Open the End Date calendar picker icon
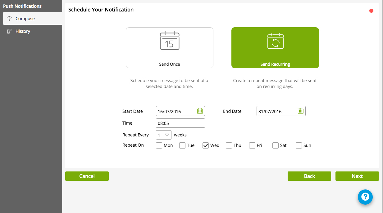Viewport: 383px width, 213px height. [300, 111]
